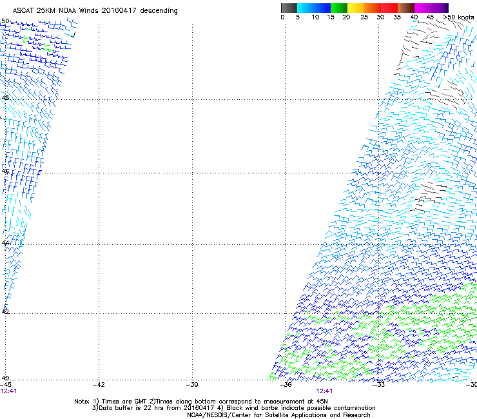Click the '48' latitude label on left axis
Viewport: 477px width, 419px height.
[x=5, y=98]
